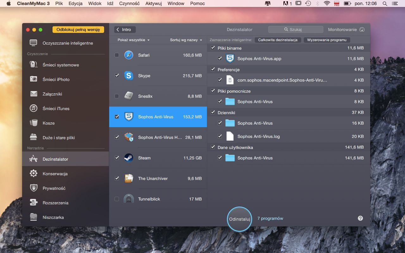405x253 pixels.
Task: Open the Edycja menu
Action: pos(76,3)
